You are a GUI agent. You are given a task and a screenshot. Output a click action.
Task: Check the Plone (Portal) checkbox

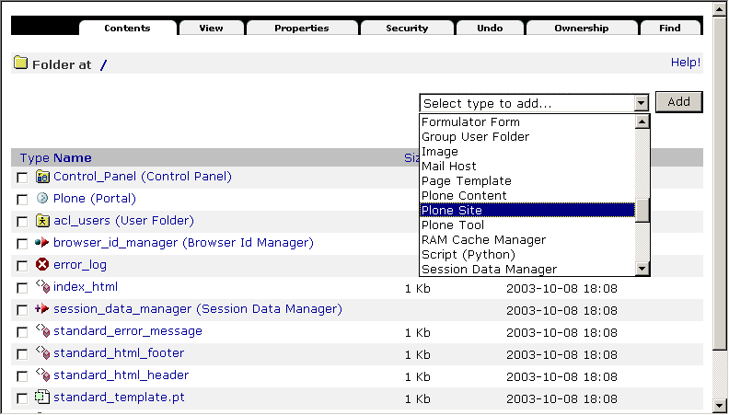coord(22,200)
